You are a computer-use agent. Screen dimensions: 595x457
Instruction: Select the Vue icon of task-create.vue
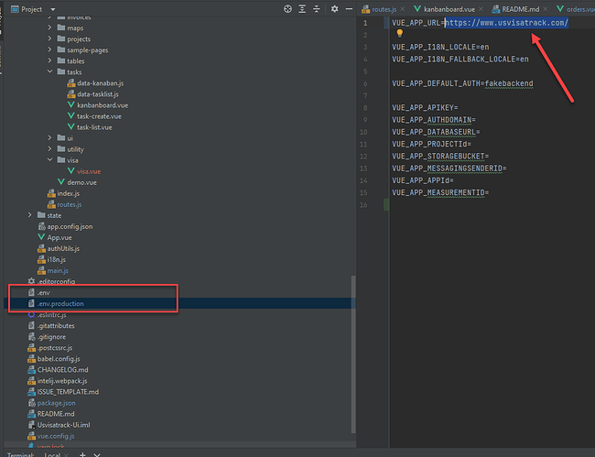click(71, 115)
